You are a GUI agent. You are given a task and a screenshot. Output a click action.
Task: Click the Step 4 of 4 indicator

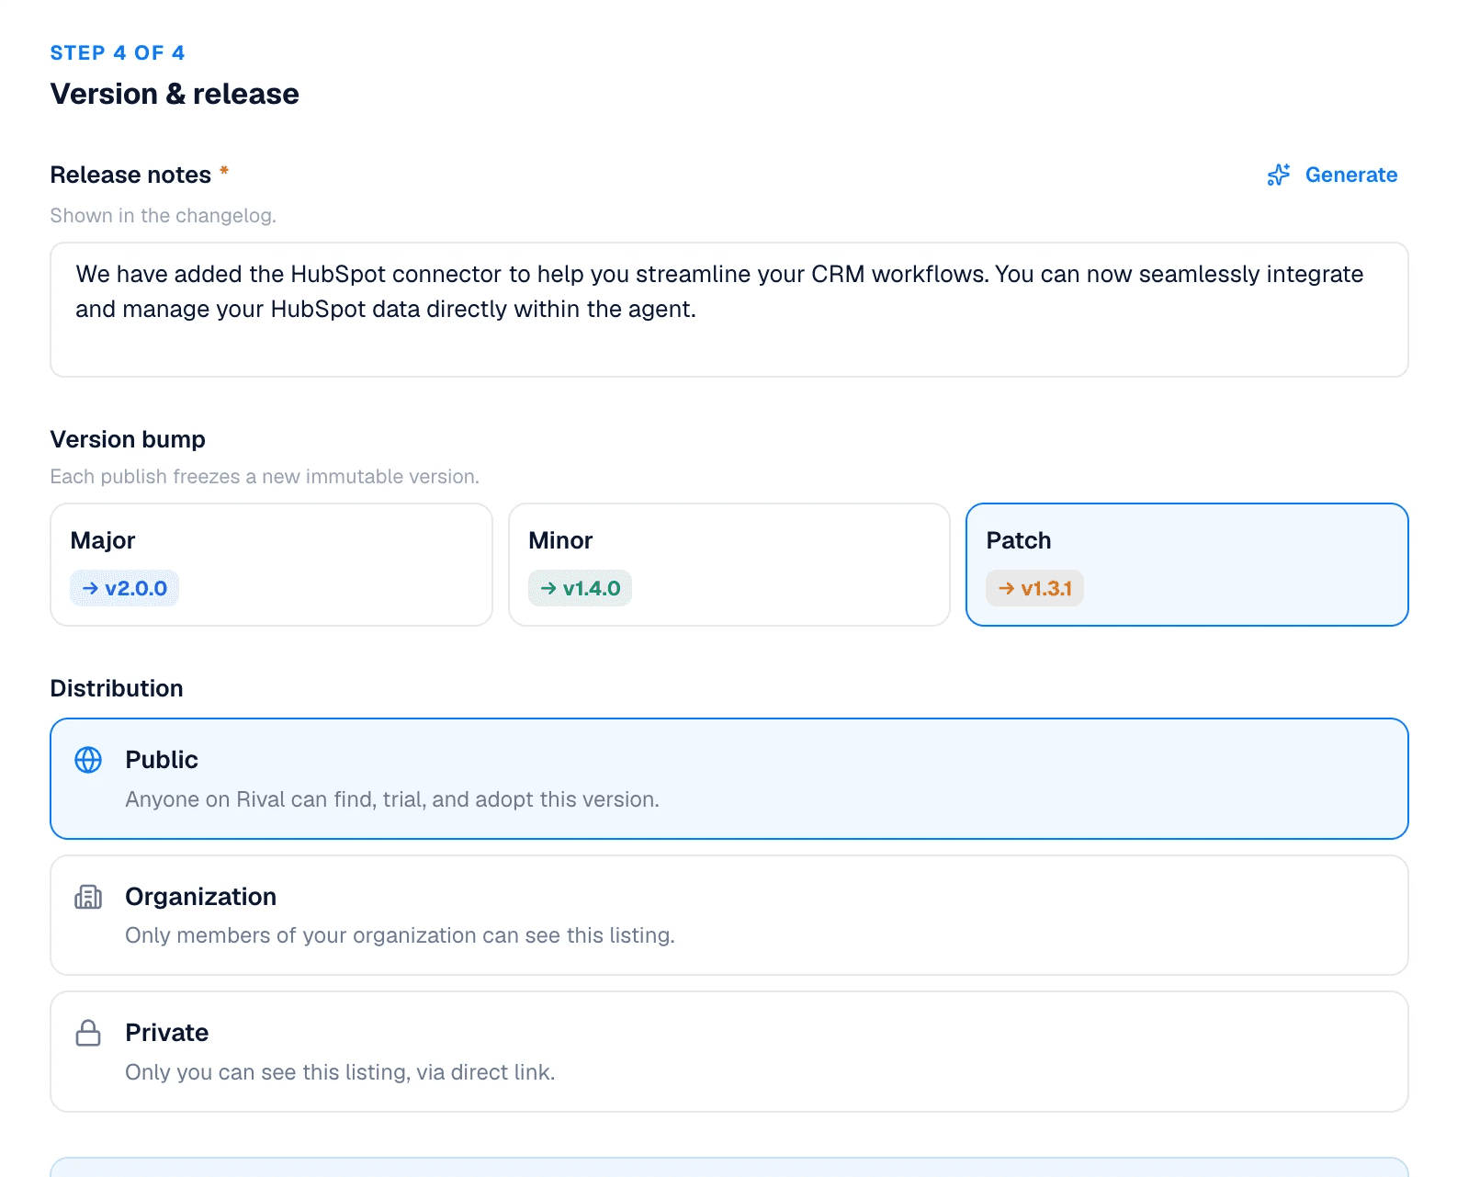pyautogui.click(x=118, y=52)
